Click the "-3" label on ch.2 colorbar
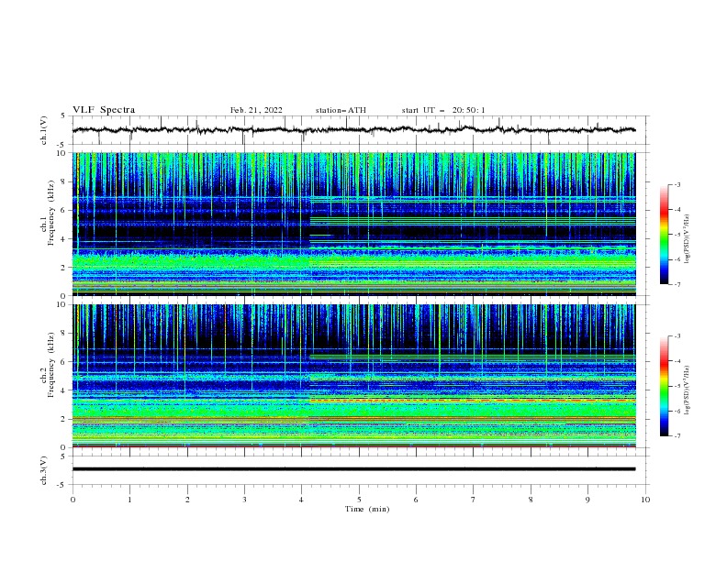 pos(677,336)
